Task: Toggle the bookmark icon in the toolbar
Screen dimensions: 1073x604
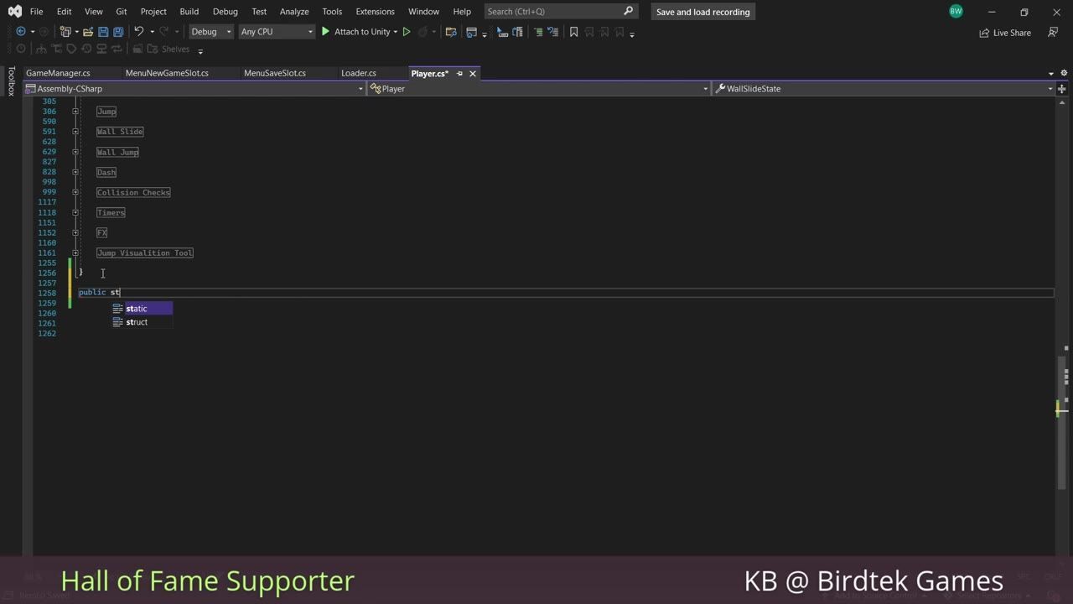Action: [x=573, y=32]
